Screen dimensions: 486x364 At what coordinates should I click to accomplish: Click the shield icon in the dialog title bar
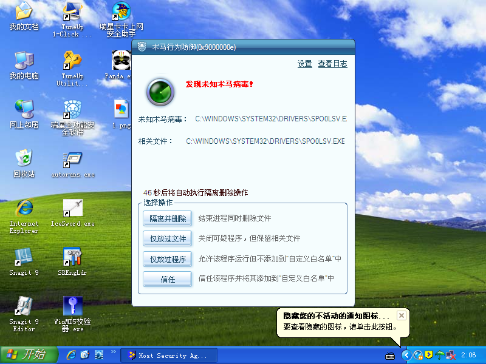coord(142,47)
